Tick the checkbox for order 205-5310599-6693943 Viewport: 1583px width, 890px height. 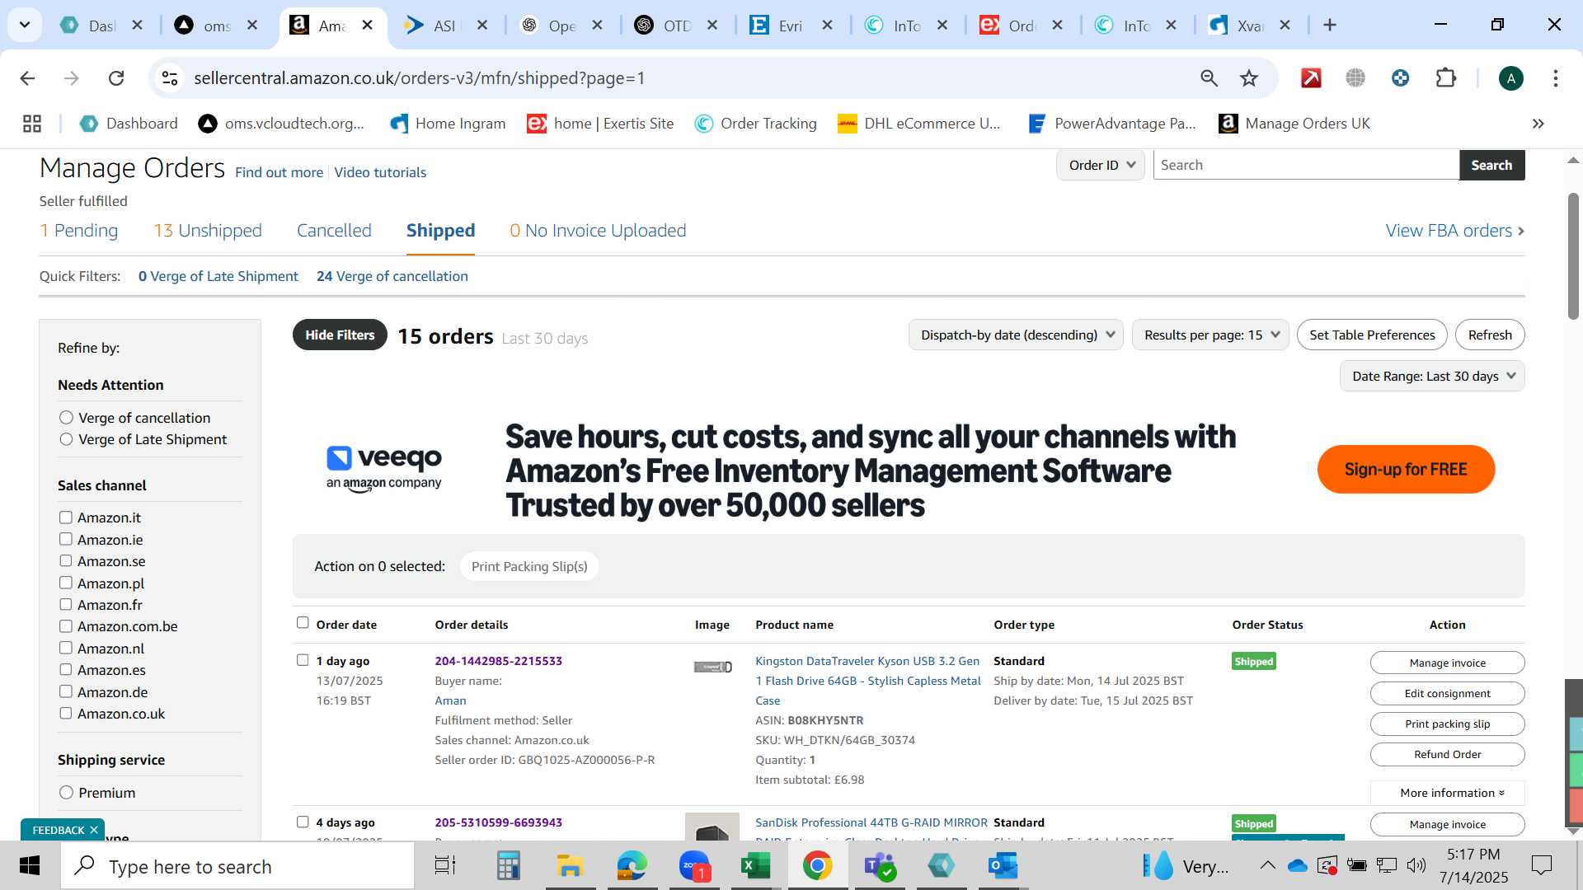303,822
